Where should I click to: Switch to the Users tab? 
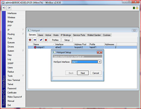(x=40, y=35)
